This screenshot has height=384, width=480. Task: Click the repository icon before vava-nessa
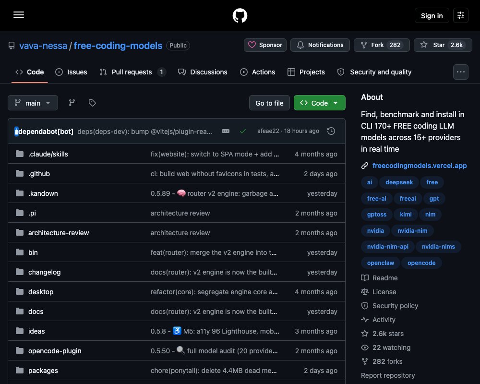tap(12, 46)
